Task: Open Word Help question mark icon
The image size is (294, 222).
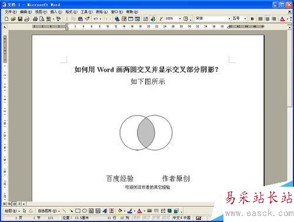Action: (x=186, y=19)
